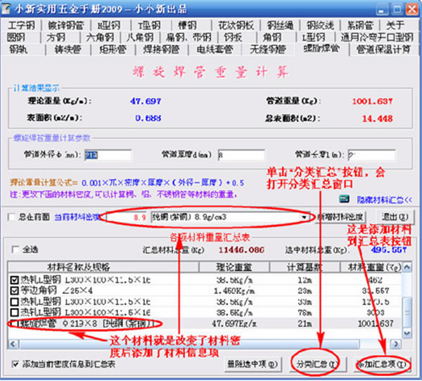Uncheck the first 热轧L型钢 row with 12m
This screenshot has height=381, width=422.
(14, 280)
